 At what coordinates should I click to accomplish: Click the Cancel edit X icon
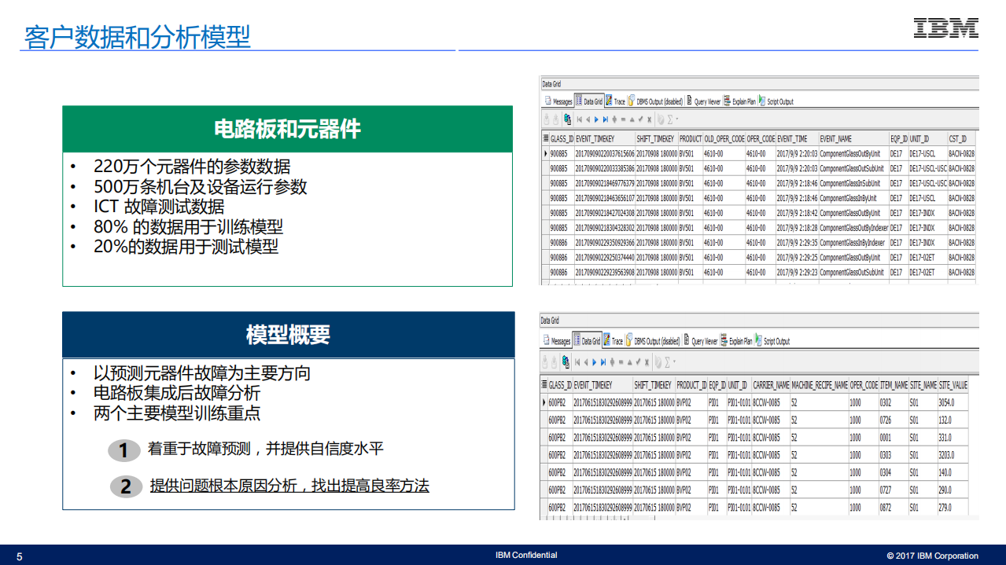click(x=648, y=119)
